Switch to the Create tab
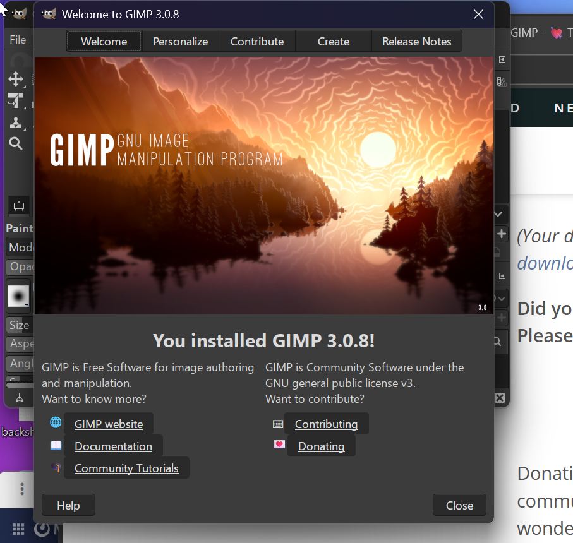The image size is (573, 543). pos(334,41)
